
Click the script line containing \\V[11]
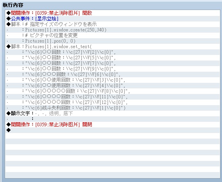click(x=112, y=97)
